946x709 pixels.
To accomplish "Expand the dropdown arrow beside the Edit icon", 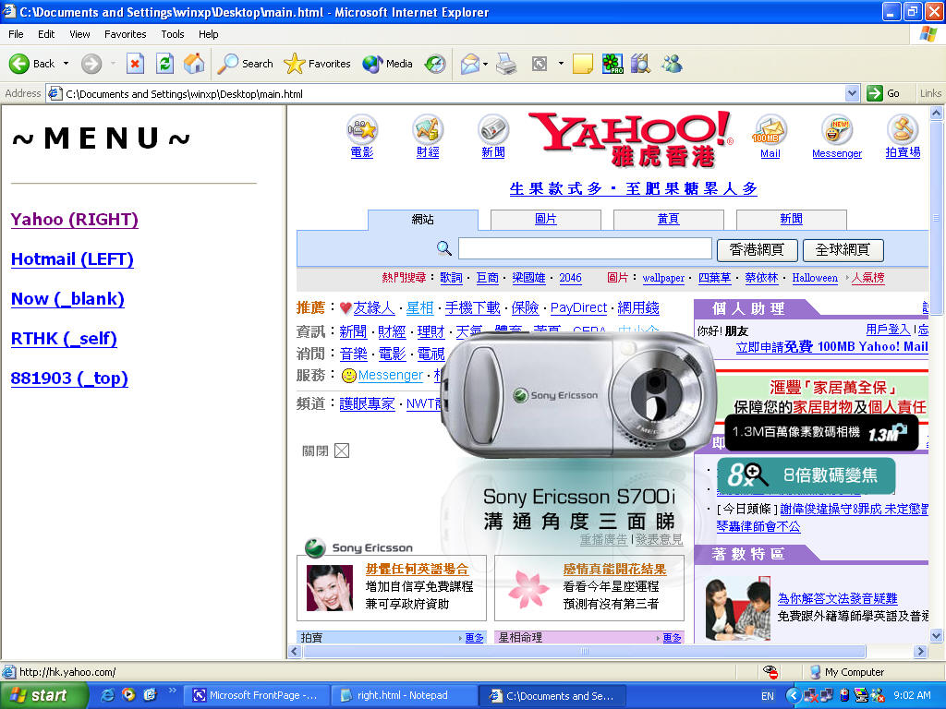I will point(561,64).
